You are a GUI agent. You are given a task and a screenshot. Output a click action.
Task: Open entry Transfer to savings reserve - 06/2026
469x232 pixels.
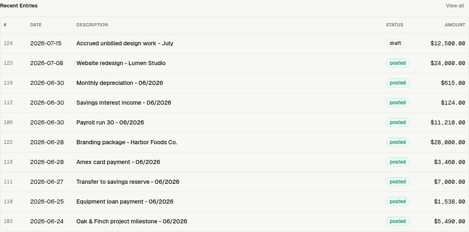[x=128, y=182]
